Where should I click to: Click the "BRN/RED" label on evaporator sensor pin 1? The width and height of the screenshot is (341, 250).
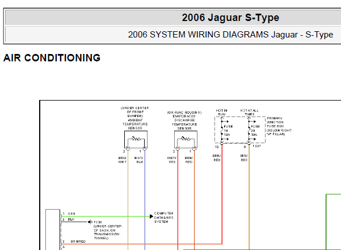188,160
